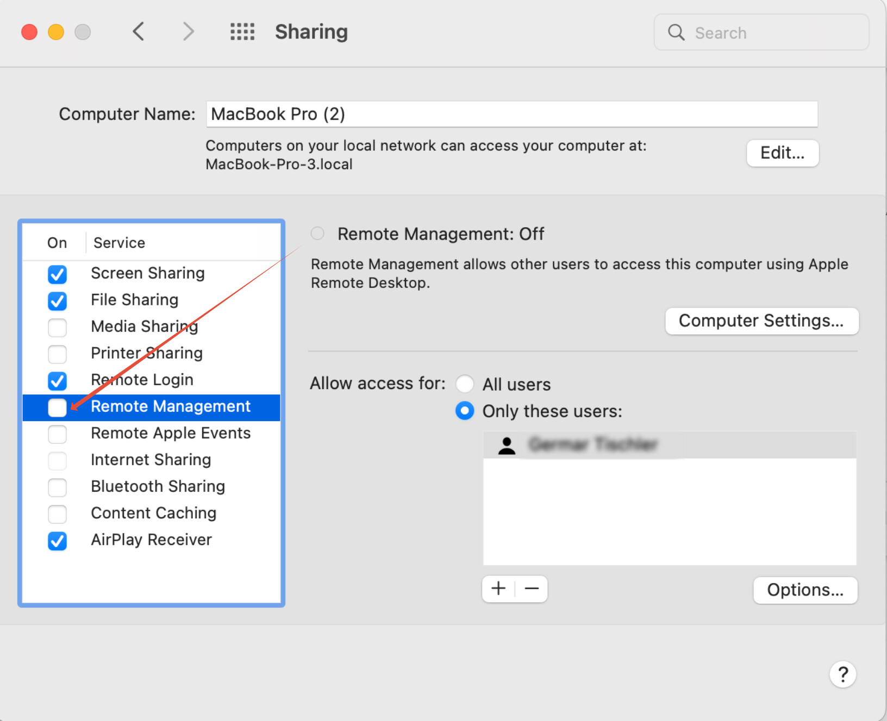Screen dimensions: 887x721
Task: Show all preferences grid icon
Action: (x=242, y=32)
